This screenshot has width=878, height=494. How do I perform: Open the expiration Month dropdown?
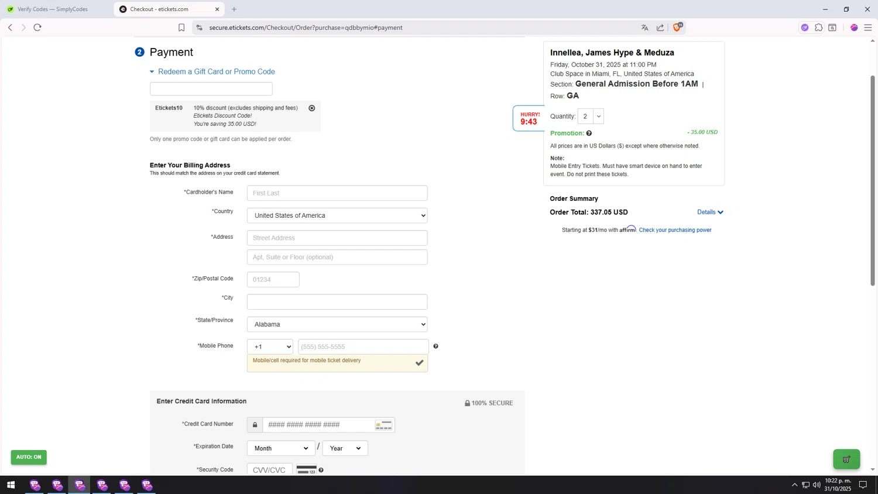281,448
